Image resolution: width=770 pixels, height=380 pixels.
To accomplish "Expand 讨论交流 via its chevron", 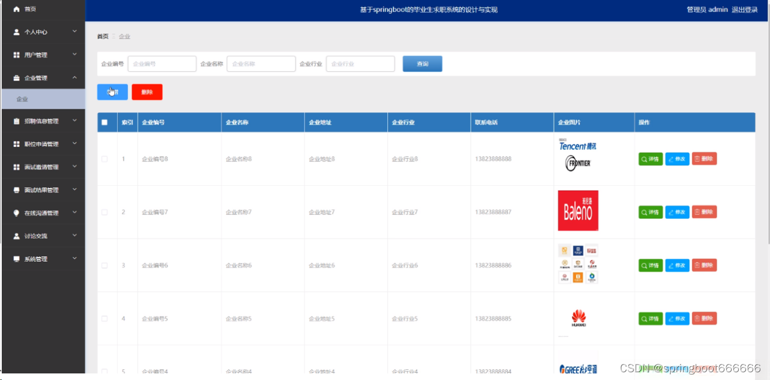I will (x=74, y=235).
